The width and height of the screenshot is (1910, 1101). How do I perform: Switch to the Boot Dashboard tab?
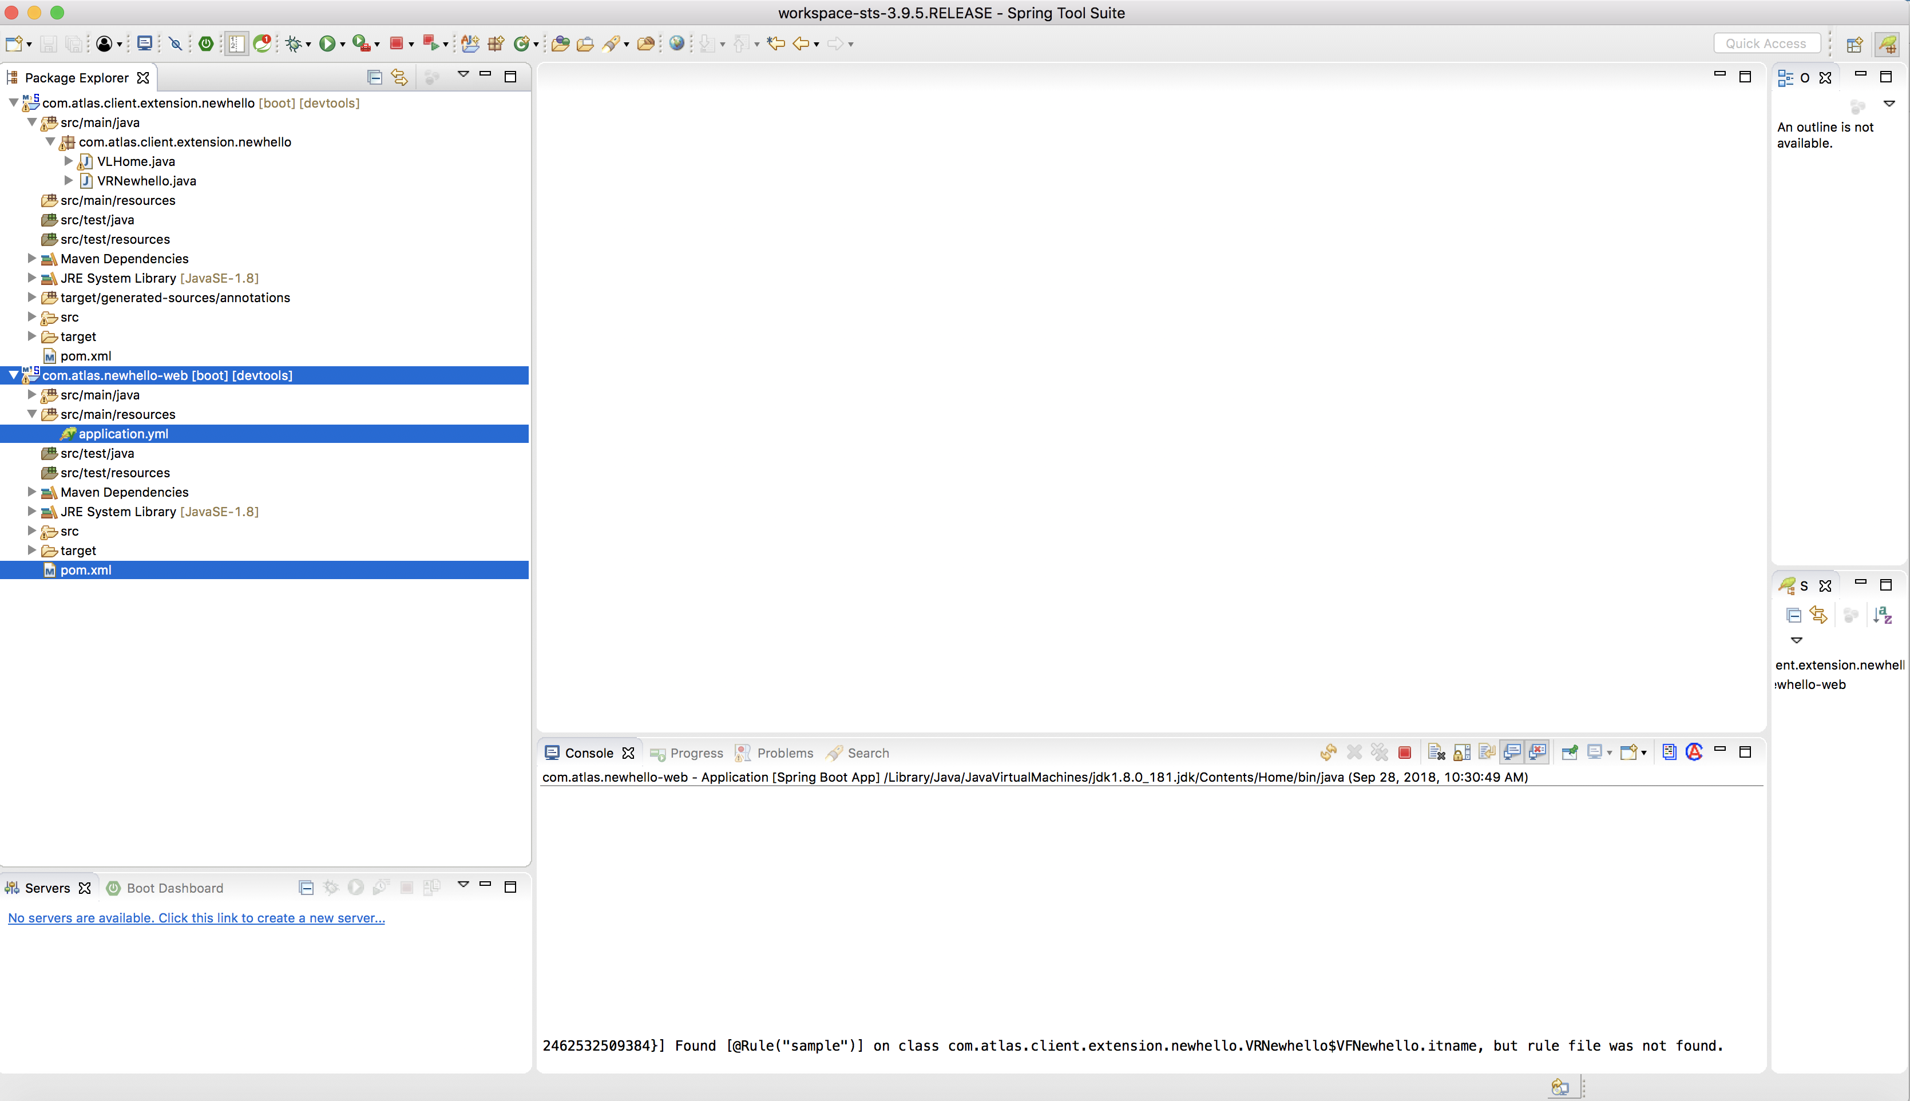point(165,888)
